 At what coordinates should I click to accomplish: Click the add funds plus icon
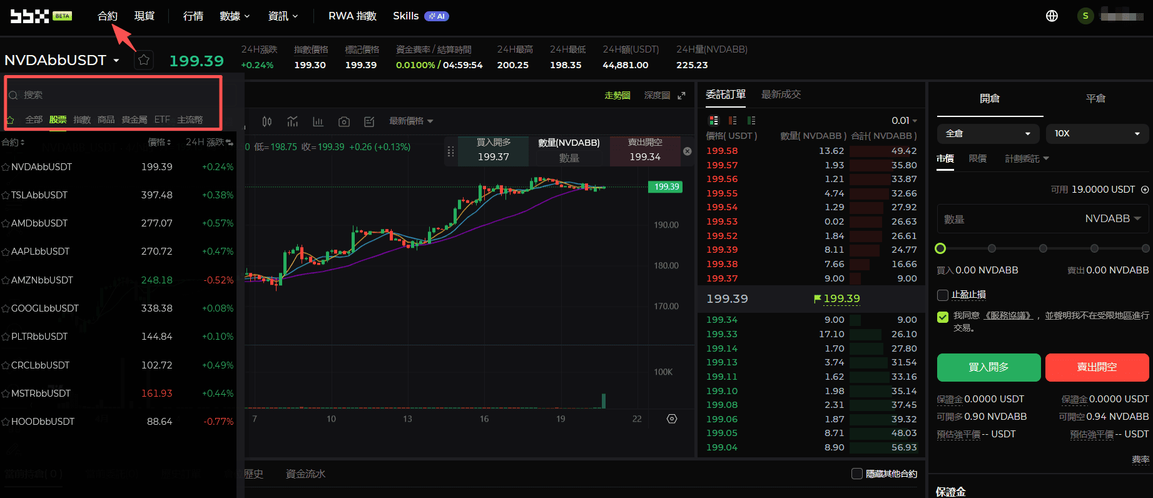click(x=1145, y=190)
